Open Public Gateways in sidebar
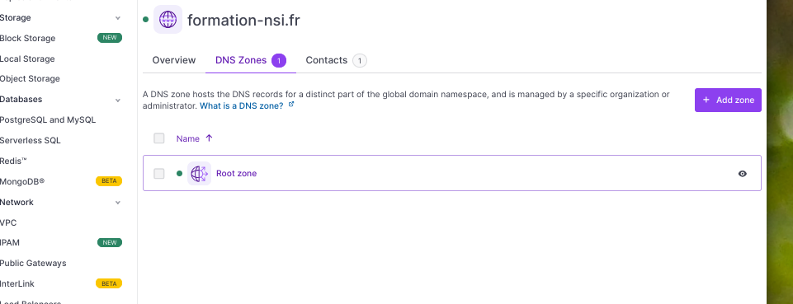Image resolution: width=793 pixels, height=304 pixels. pos(33,263)
